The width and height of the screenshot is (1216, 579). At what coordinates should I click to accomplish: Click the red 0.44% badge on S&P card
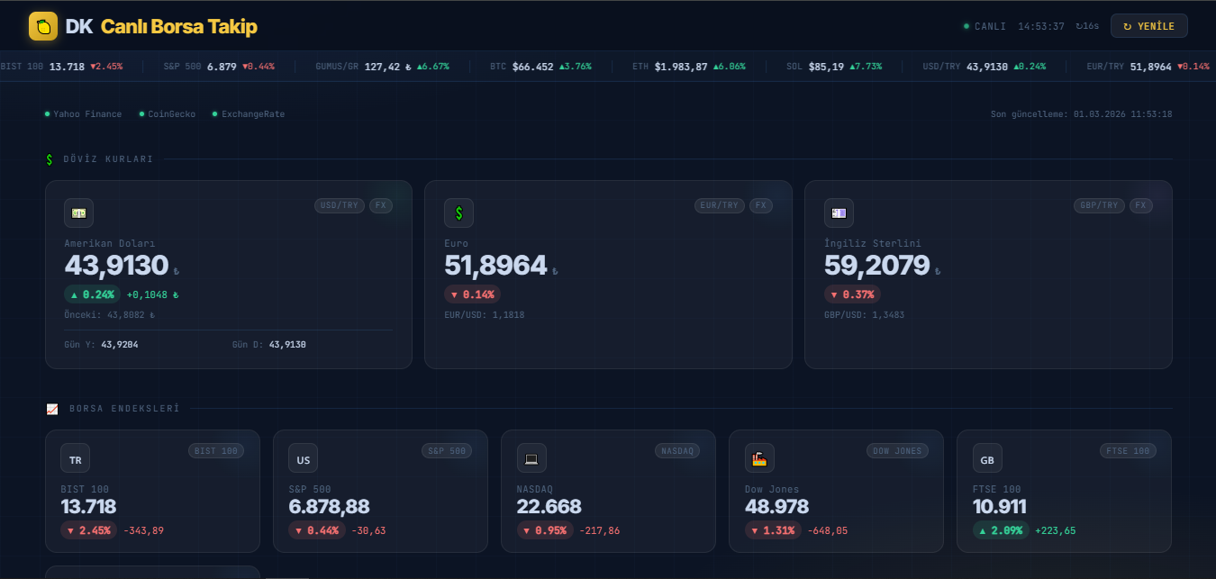pos(316,530)
